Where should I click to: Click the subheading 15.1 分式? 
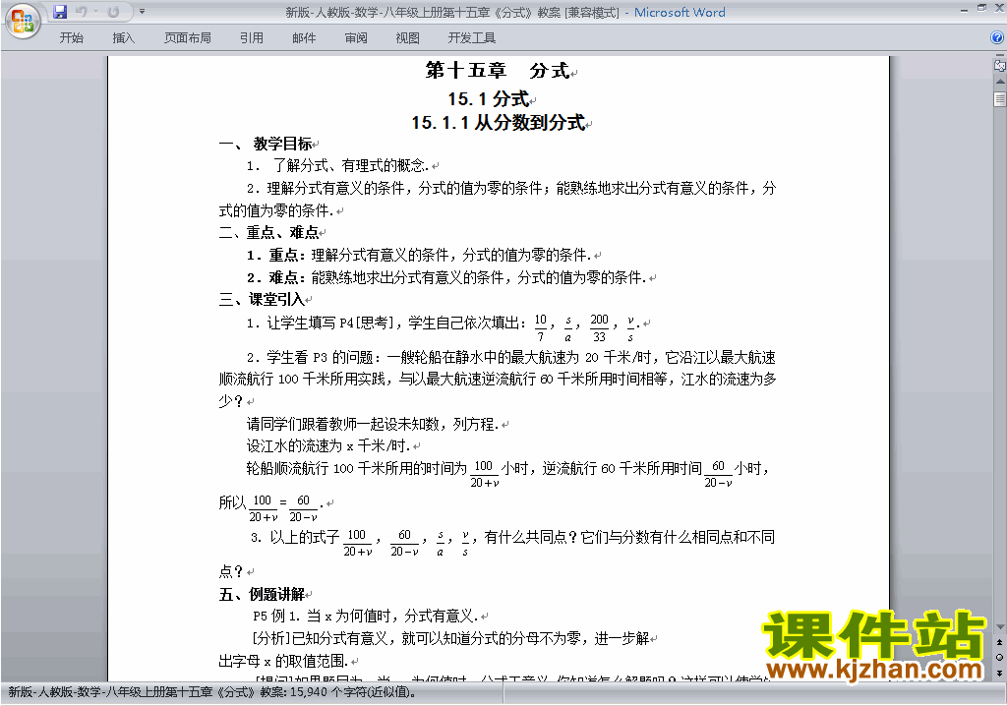(488, 99)
